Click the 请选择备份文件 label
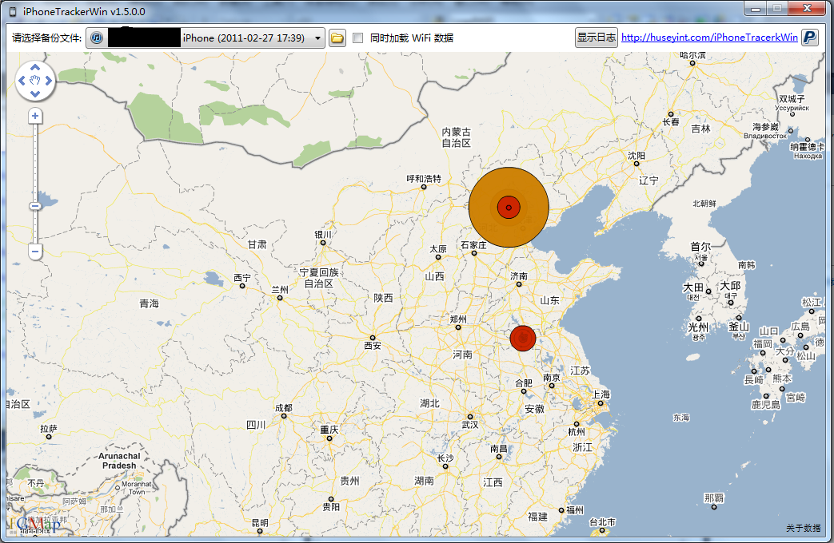 pos(47,38)
